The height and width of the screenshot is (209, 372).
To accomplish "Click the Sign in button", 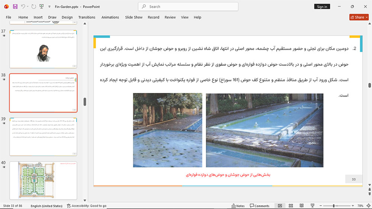I will coord(322,7).
